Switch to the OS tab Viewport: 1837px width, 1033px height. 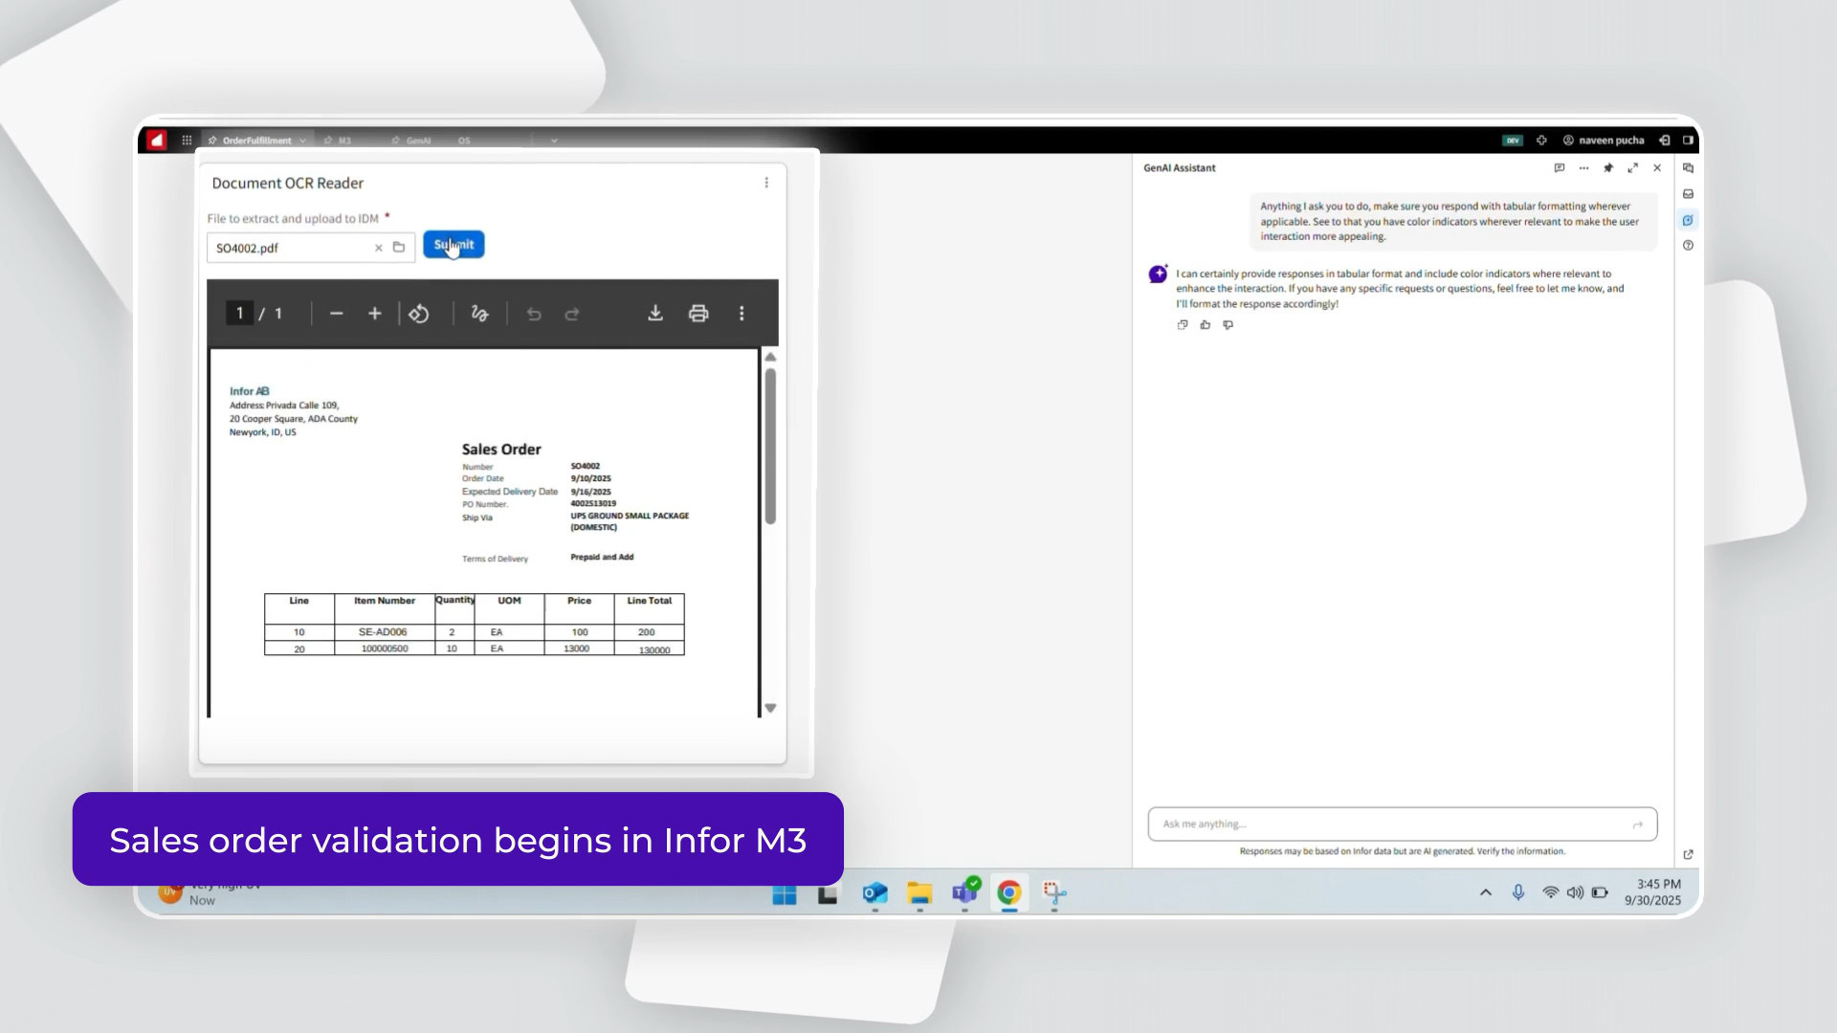point(464,141)
